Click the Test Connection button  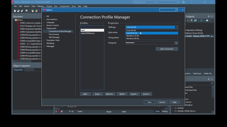pyautogui.click(x=167, y=49)
